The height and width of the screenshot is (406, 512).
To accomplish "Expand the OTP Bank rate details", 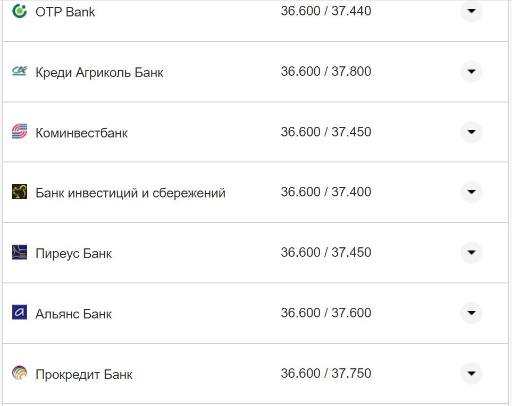I will (471, 11).
